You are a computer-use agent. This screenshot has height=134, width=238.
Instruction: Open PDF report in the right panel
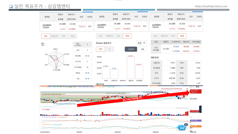pyautogui.click(x=200, y=26)
